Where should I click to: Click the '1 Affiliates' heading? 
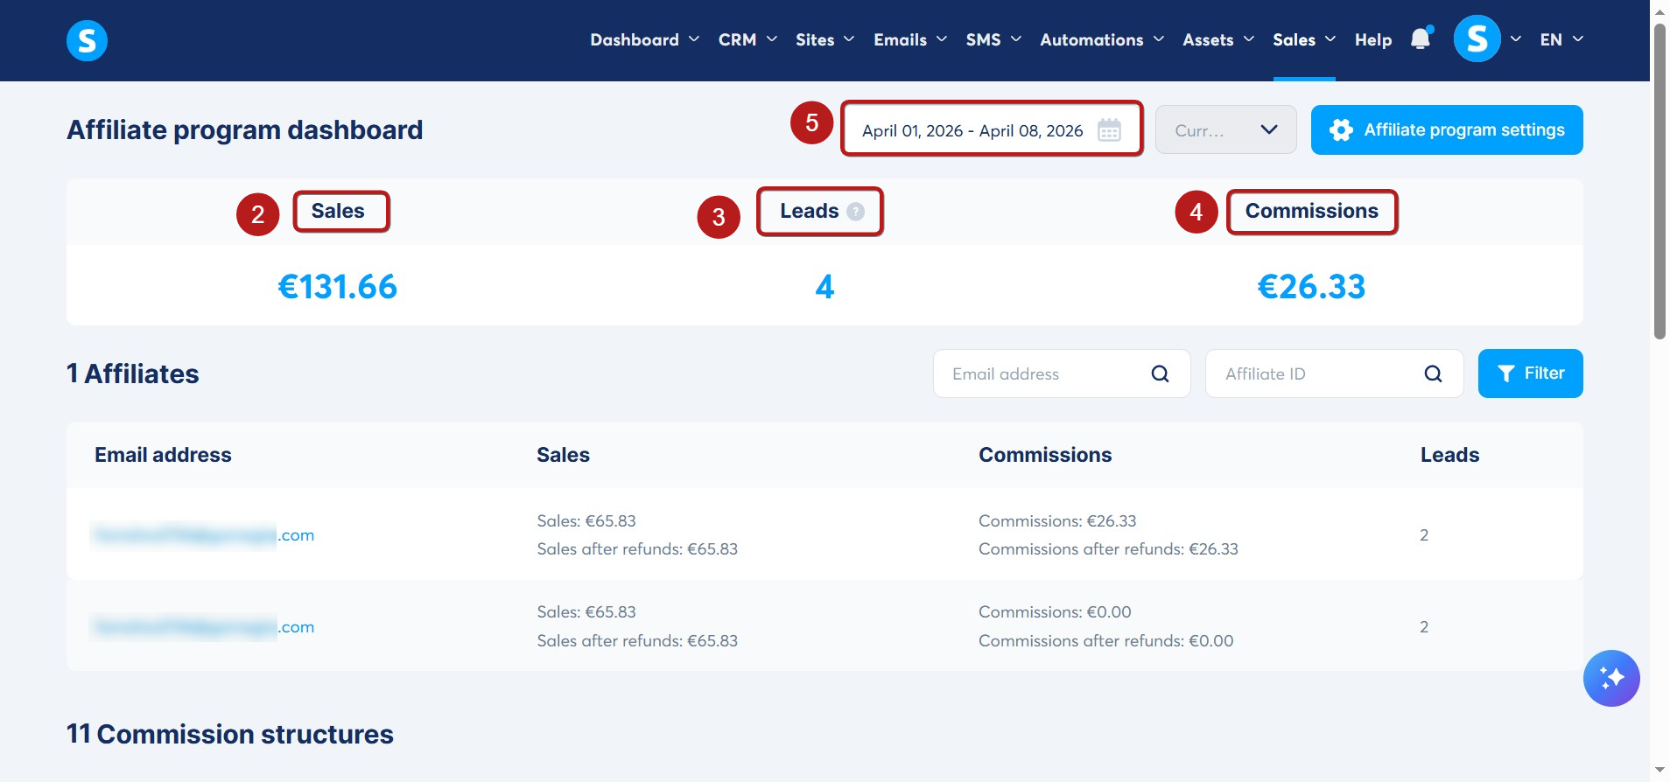tap(133, 374)
